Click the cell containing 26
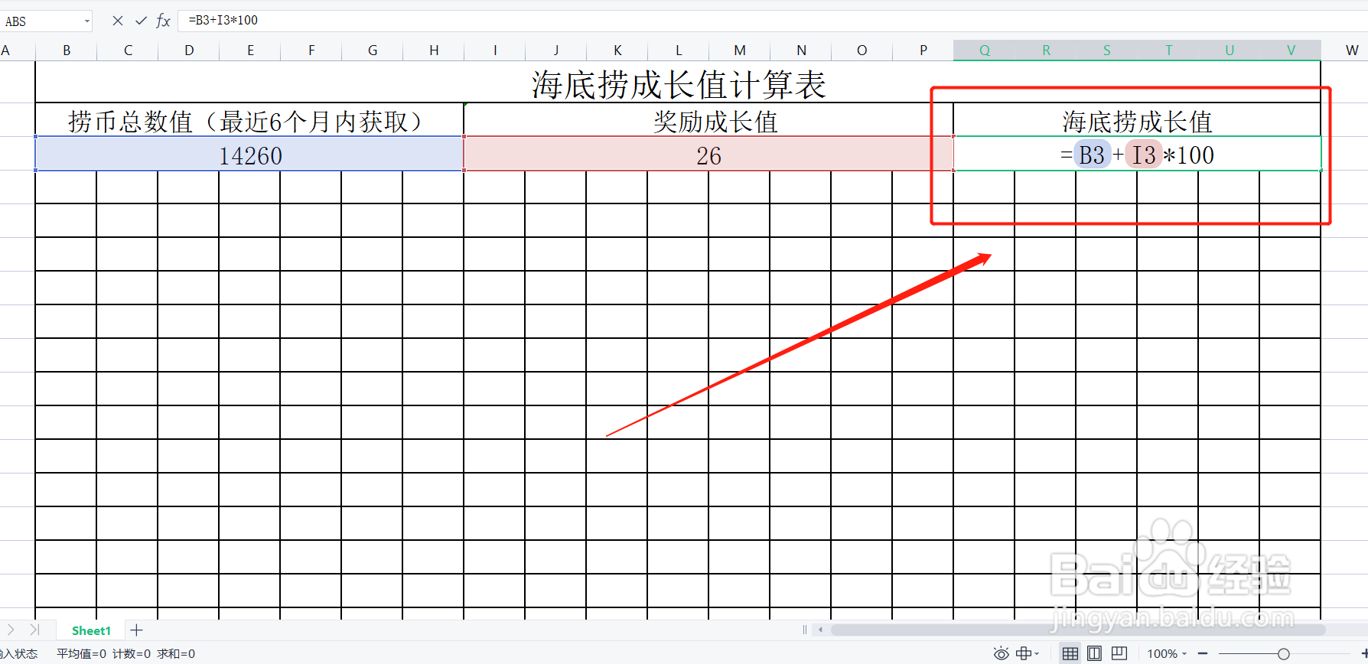 click(x=708, y=154)
